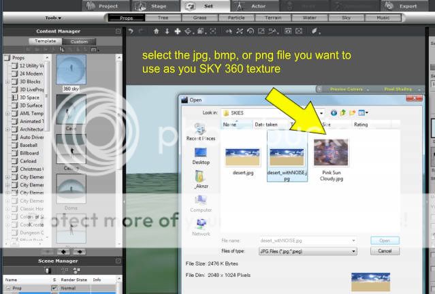The image size is (435, 294).
Task: Click the icon right of the toolbar separator
Action: pos(229,31)
